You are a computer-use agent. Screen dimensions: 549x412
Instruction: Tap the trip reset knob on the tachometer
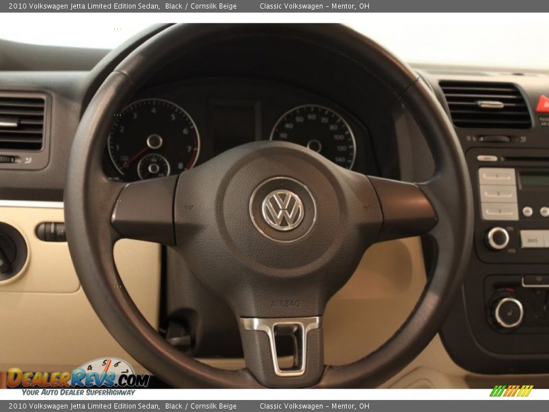pos(155,141)
